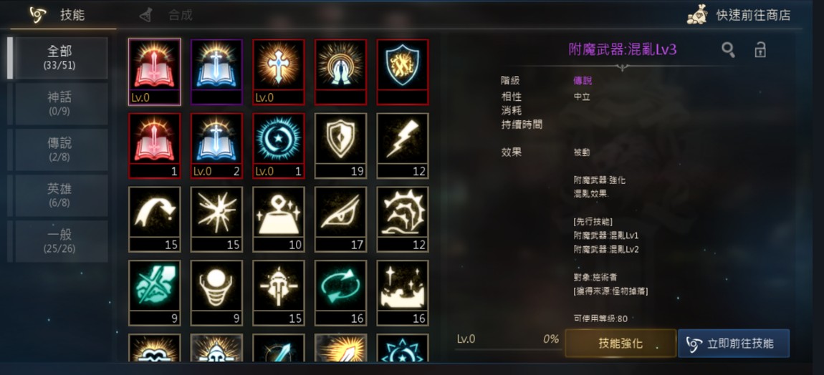Screen dimensions: 824x375
Task: Click the 立即前往技能 button
Action: coord(734,344)
